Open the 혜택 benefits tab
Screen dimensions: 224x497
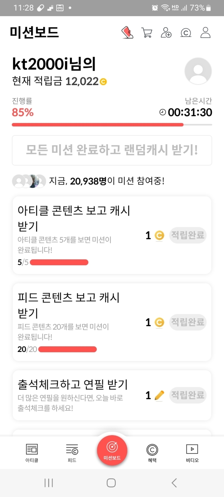tap(152, 453)
